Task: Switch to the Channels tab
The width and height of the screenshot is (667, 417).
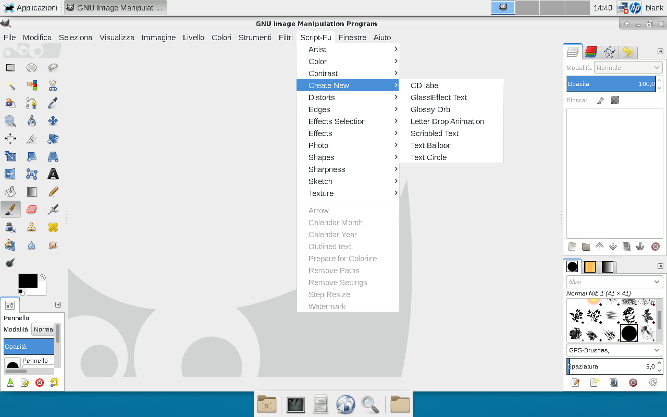Action: 591,52
